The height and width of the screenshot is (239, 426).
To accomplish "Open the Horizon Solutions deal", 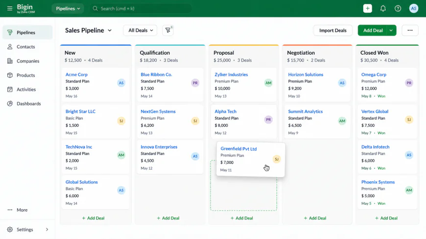I will click(306, 75).
